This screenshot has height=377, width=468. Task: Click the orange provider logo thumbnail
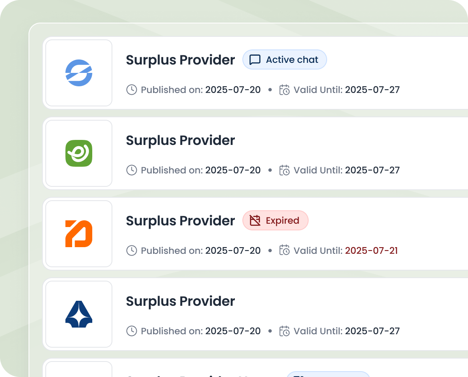(x=79, y=234)
